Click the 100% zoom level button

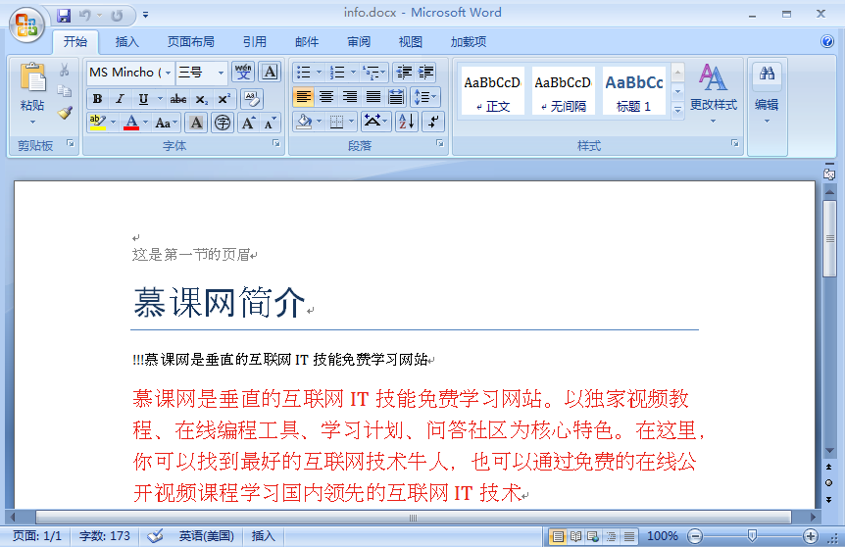663,536
